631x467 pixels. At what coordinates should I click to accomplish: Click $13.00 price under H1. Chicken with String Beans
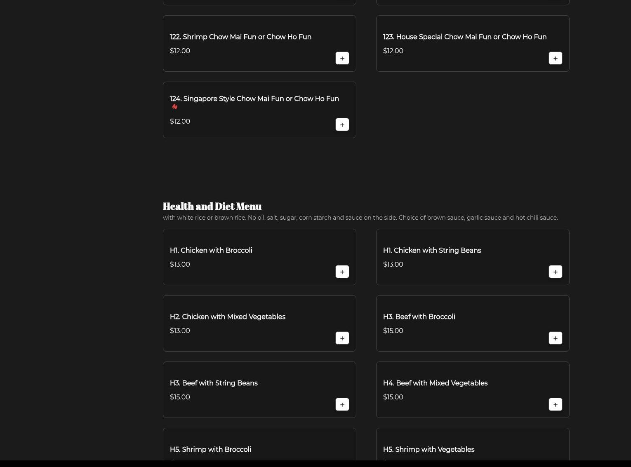[x=393, y=264]
